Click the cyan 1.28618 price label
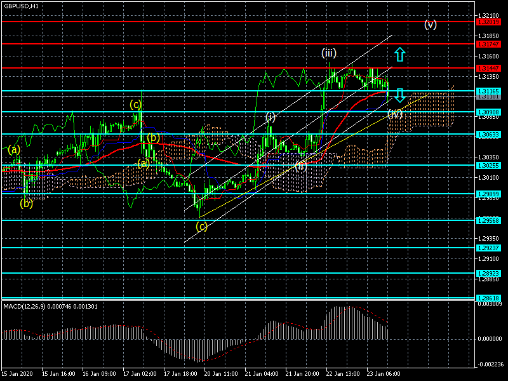The height and width of the screenshot is (381, 508). click(x=488, y=298)
